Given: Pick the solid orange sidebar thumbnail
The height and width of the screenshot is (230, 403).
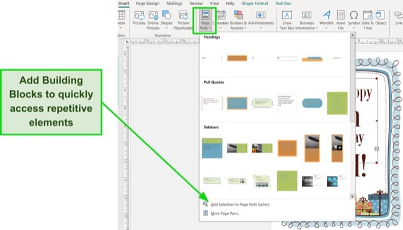Looking at the screenshot, I should tap(287, 148).
